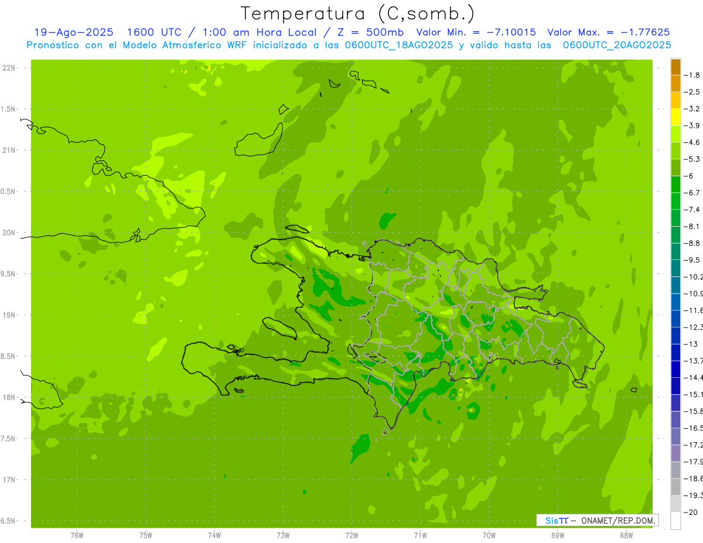Click the "Z = 500mb" level text

pyautogui.click(x=371, y=32)
